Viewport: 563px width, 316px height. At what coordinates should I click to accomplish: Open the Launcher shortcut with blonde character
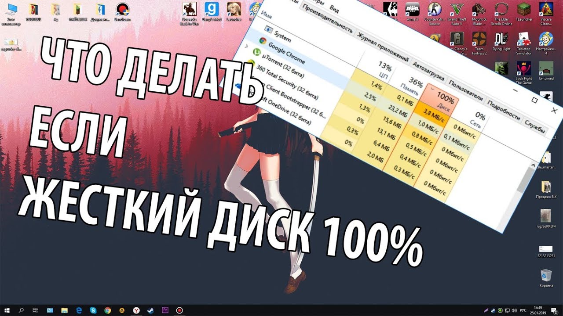(234, 12)
